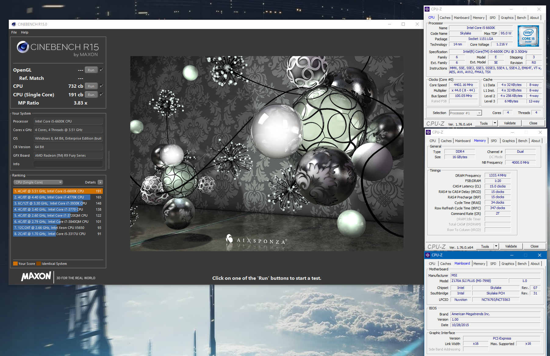Click CPU-Z icon in the bottom Mainboard window title bar
This screenshot has width=550, height=356.
[x=428, y=255]
